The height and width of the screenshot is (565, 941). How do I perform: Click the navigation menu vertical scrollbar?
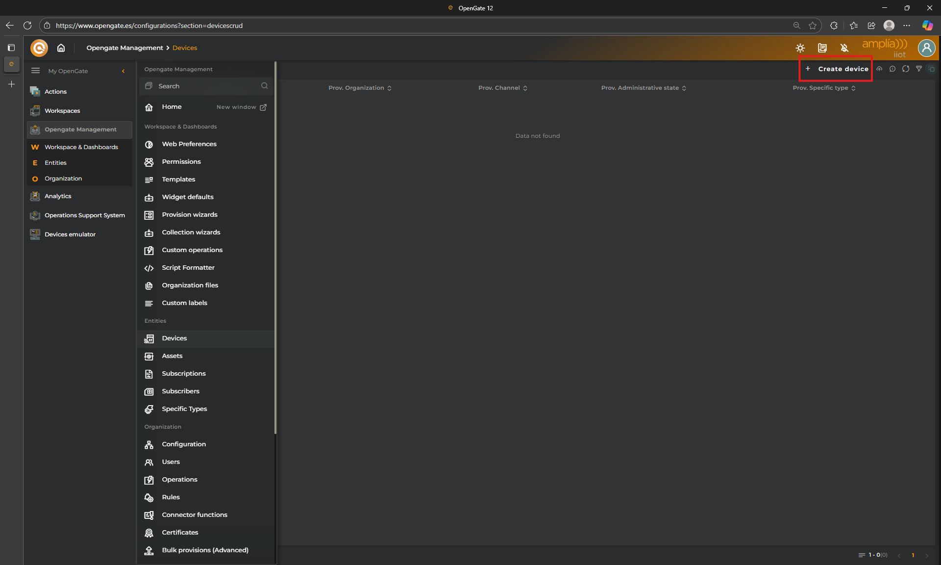[275, 245]
